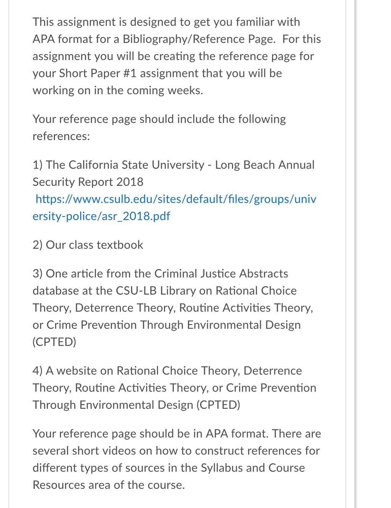Click the words 'Syllabus and Course'

pyautogui.click(x=253, y=468)
